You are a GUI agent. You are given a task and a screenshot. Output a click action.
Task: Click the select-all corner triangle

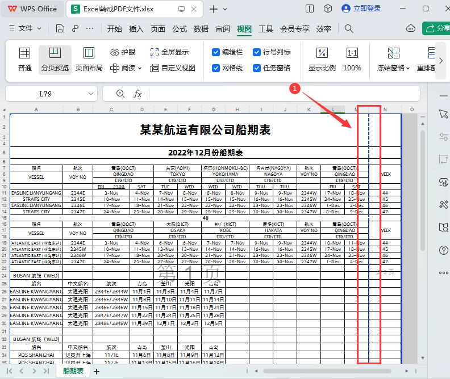point(5,110)
